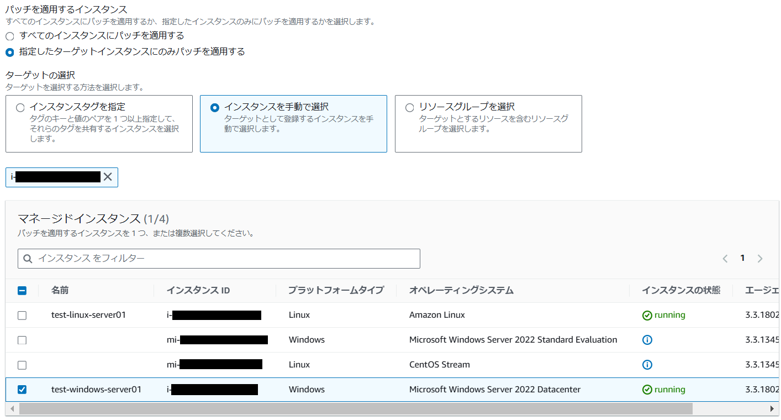Click the info icon on the Windows Server 2022 Standard Evaluation row
This screenshot has width=781, height=420.
(x=647, y=340)
